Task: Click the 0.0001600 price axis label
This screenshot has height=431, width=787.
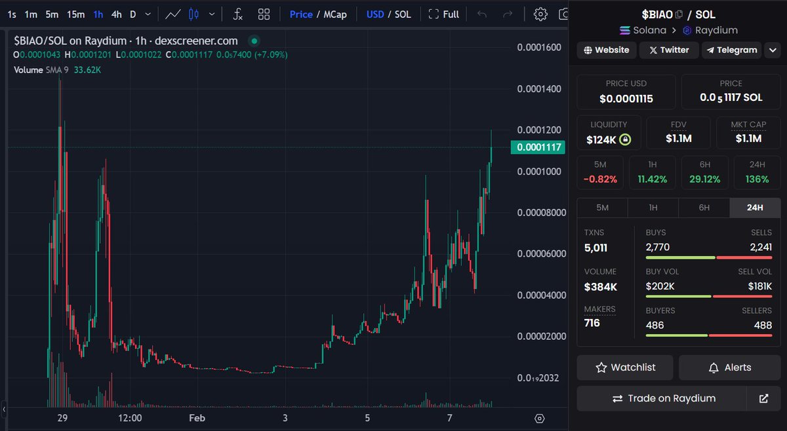Action: [539, 47]
